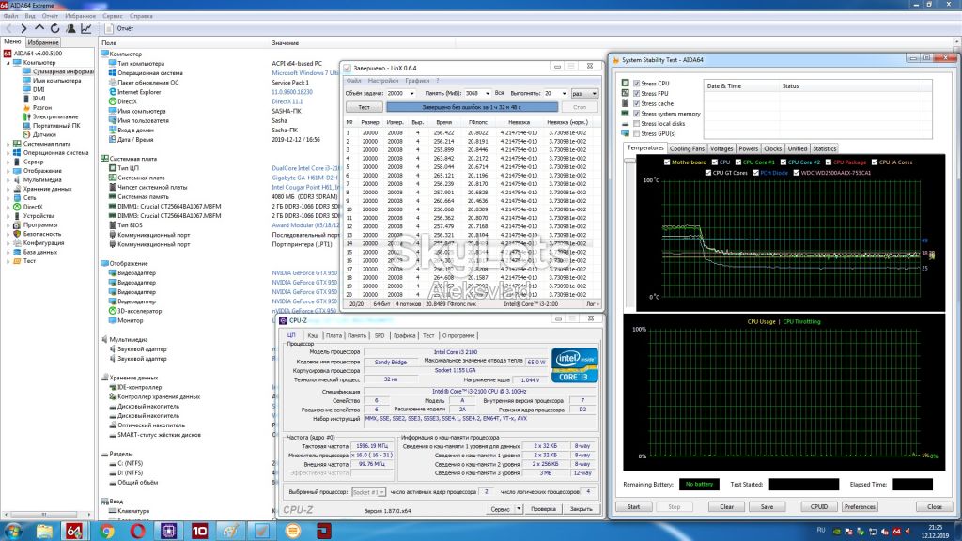Click Clear button in Stability Test

point(726,506)
